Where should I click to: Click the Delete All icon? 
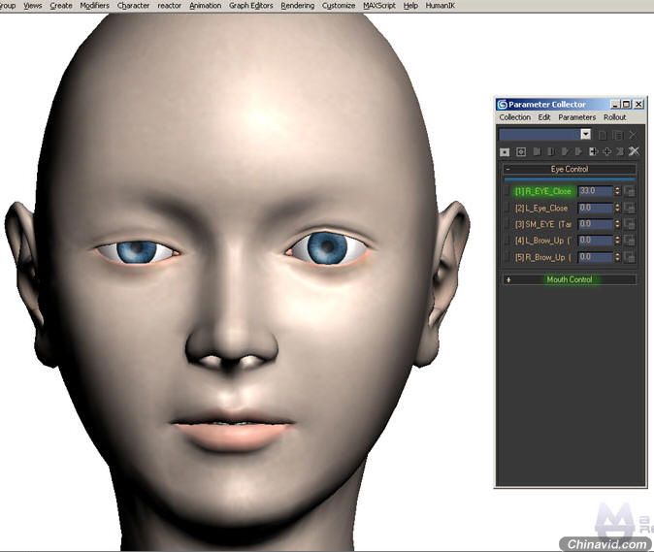click(634, 151)
